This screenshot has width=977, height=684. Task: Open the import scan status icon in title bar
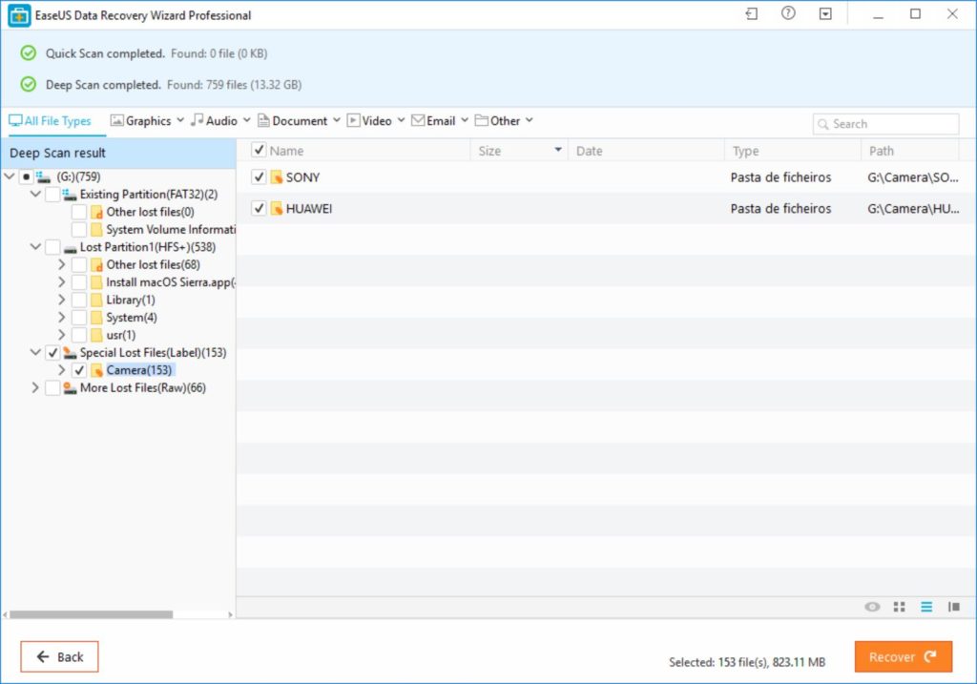(752, 13)
